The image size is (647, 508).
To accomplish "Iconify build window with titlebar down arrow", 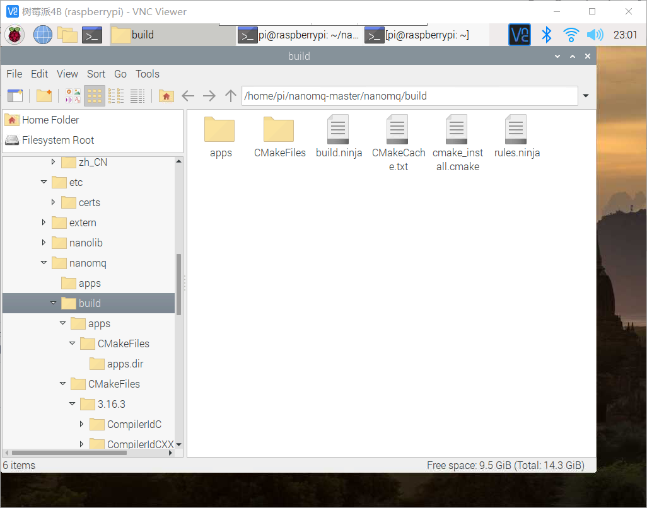I will click(557, 56).
